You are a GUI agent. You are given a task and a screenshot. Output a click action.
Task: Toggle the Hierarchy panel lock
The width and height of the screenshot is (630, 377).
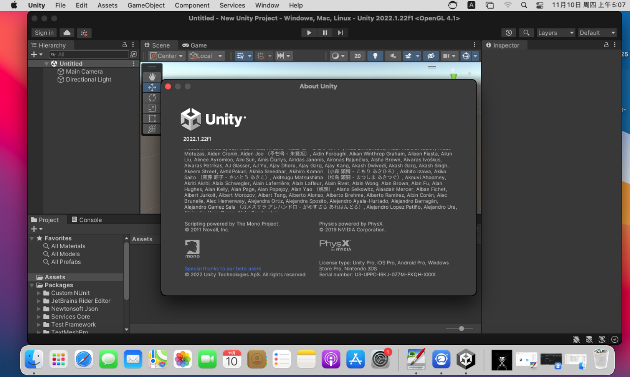pyautogui.click(x=125, y=45)
